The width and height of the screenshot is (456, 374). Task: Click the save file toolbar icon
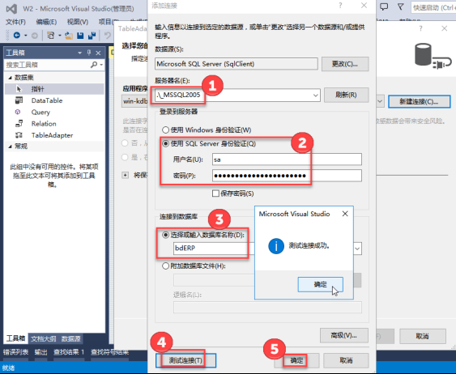(x=80, y=36)
